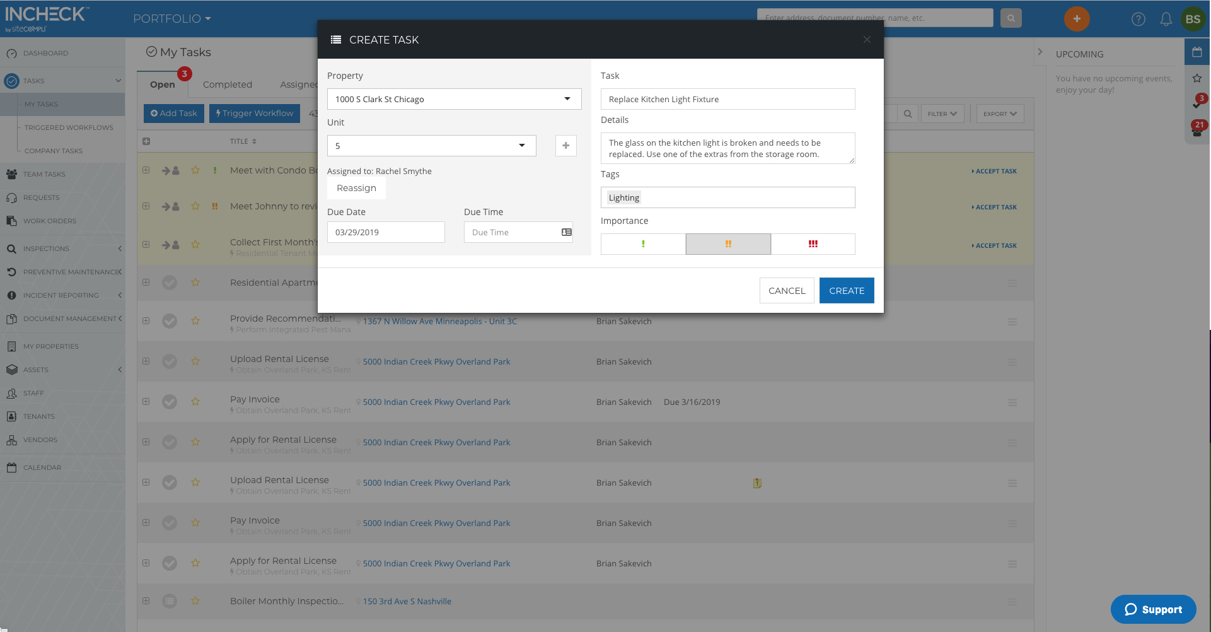
Task: Click the BS user avatar
Action: (x=1193, y=19)
